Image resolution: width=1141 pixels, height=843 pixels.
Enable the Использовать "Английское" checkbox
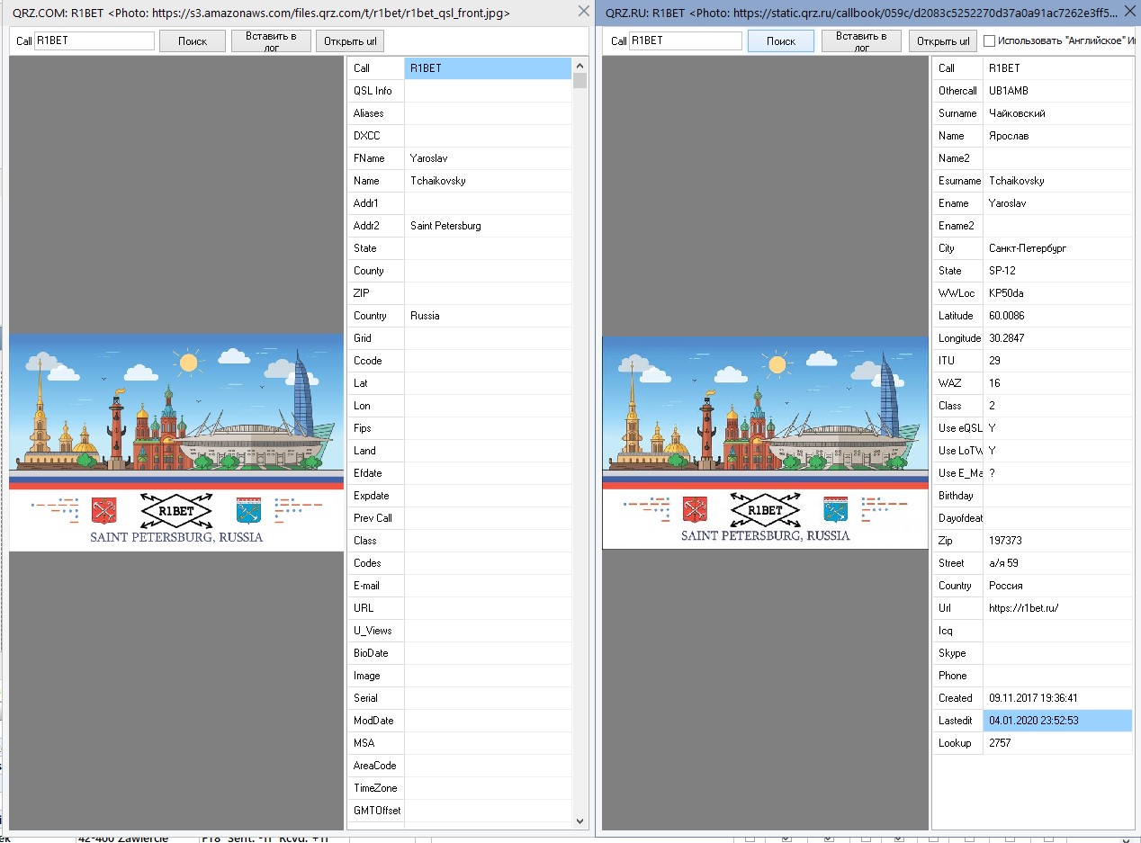click(x=990, y=41)
